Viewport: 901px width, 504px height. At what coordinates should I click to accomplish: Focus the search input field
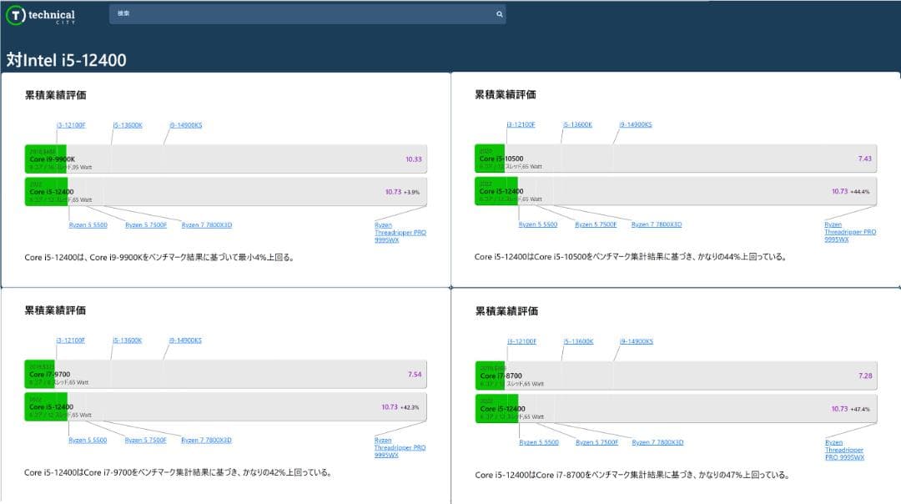click(x=300, y=14)
